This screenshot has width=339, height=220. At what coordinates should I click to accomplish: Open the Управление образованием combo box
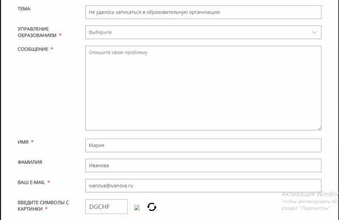coord(203,32)
